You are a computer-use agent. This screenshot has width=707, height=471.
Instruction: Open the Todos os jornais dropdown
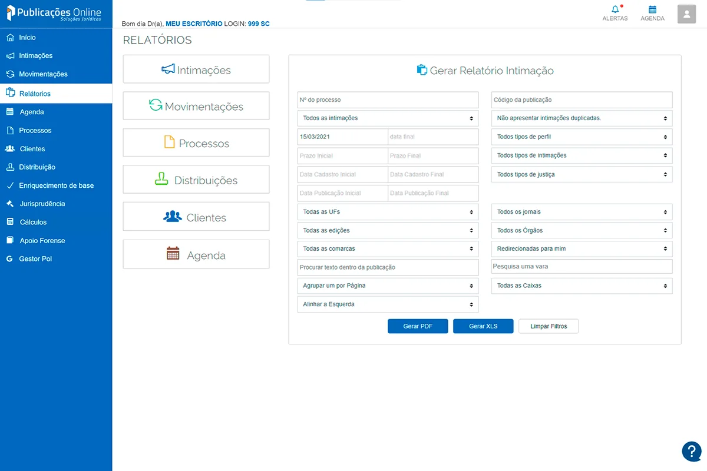click(x=582, y=212)
